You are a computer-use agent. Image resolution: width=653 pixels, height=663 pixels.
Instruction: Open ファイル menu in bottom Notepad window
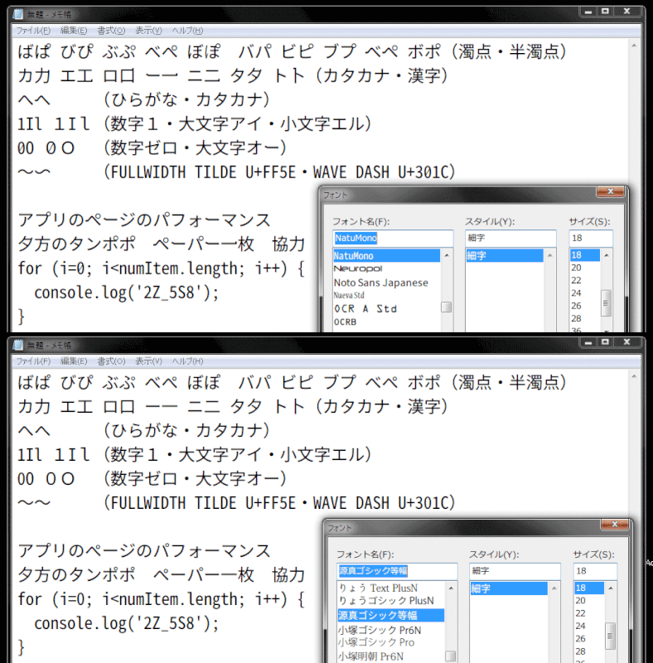click(33, 361)
